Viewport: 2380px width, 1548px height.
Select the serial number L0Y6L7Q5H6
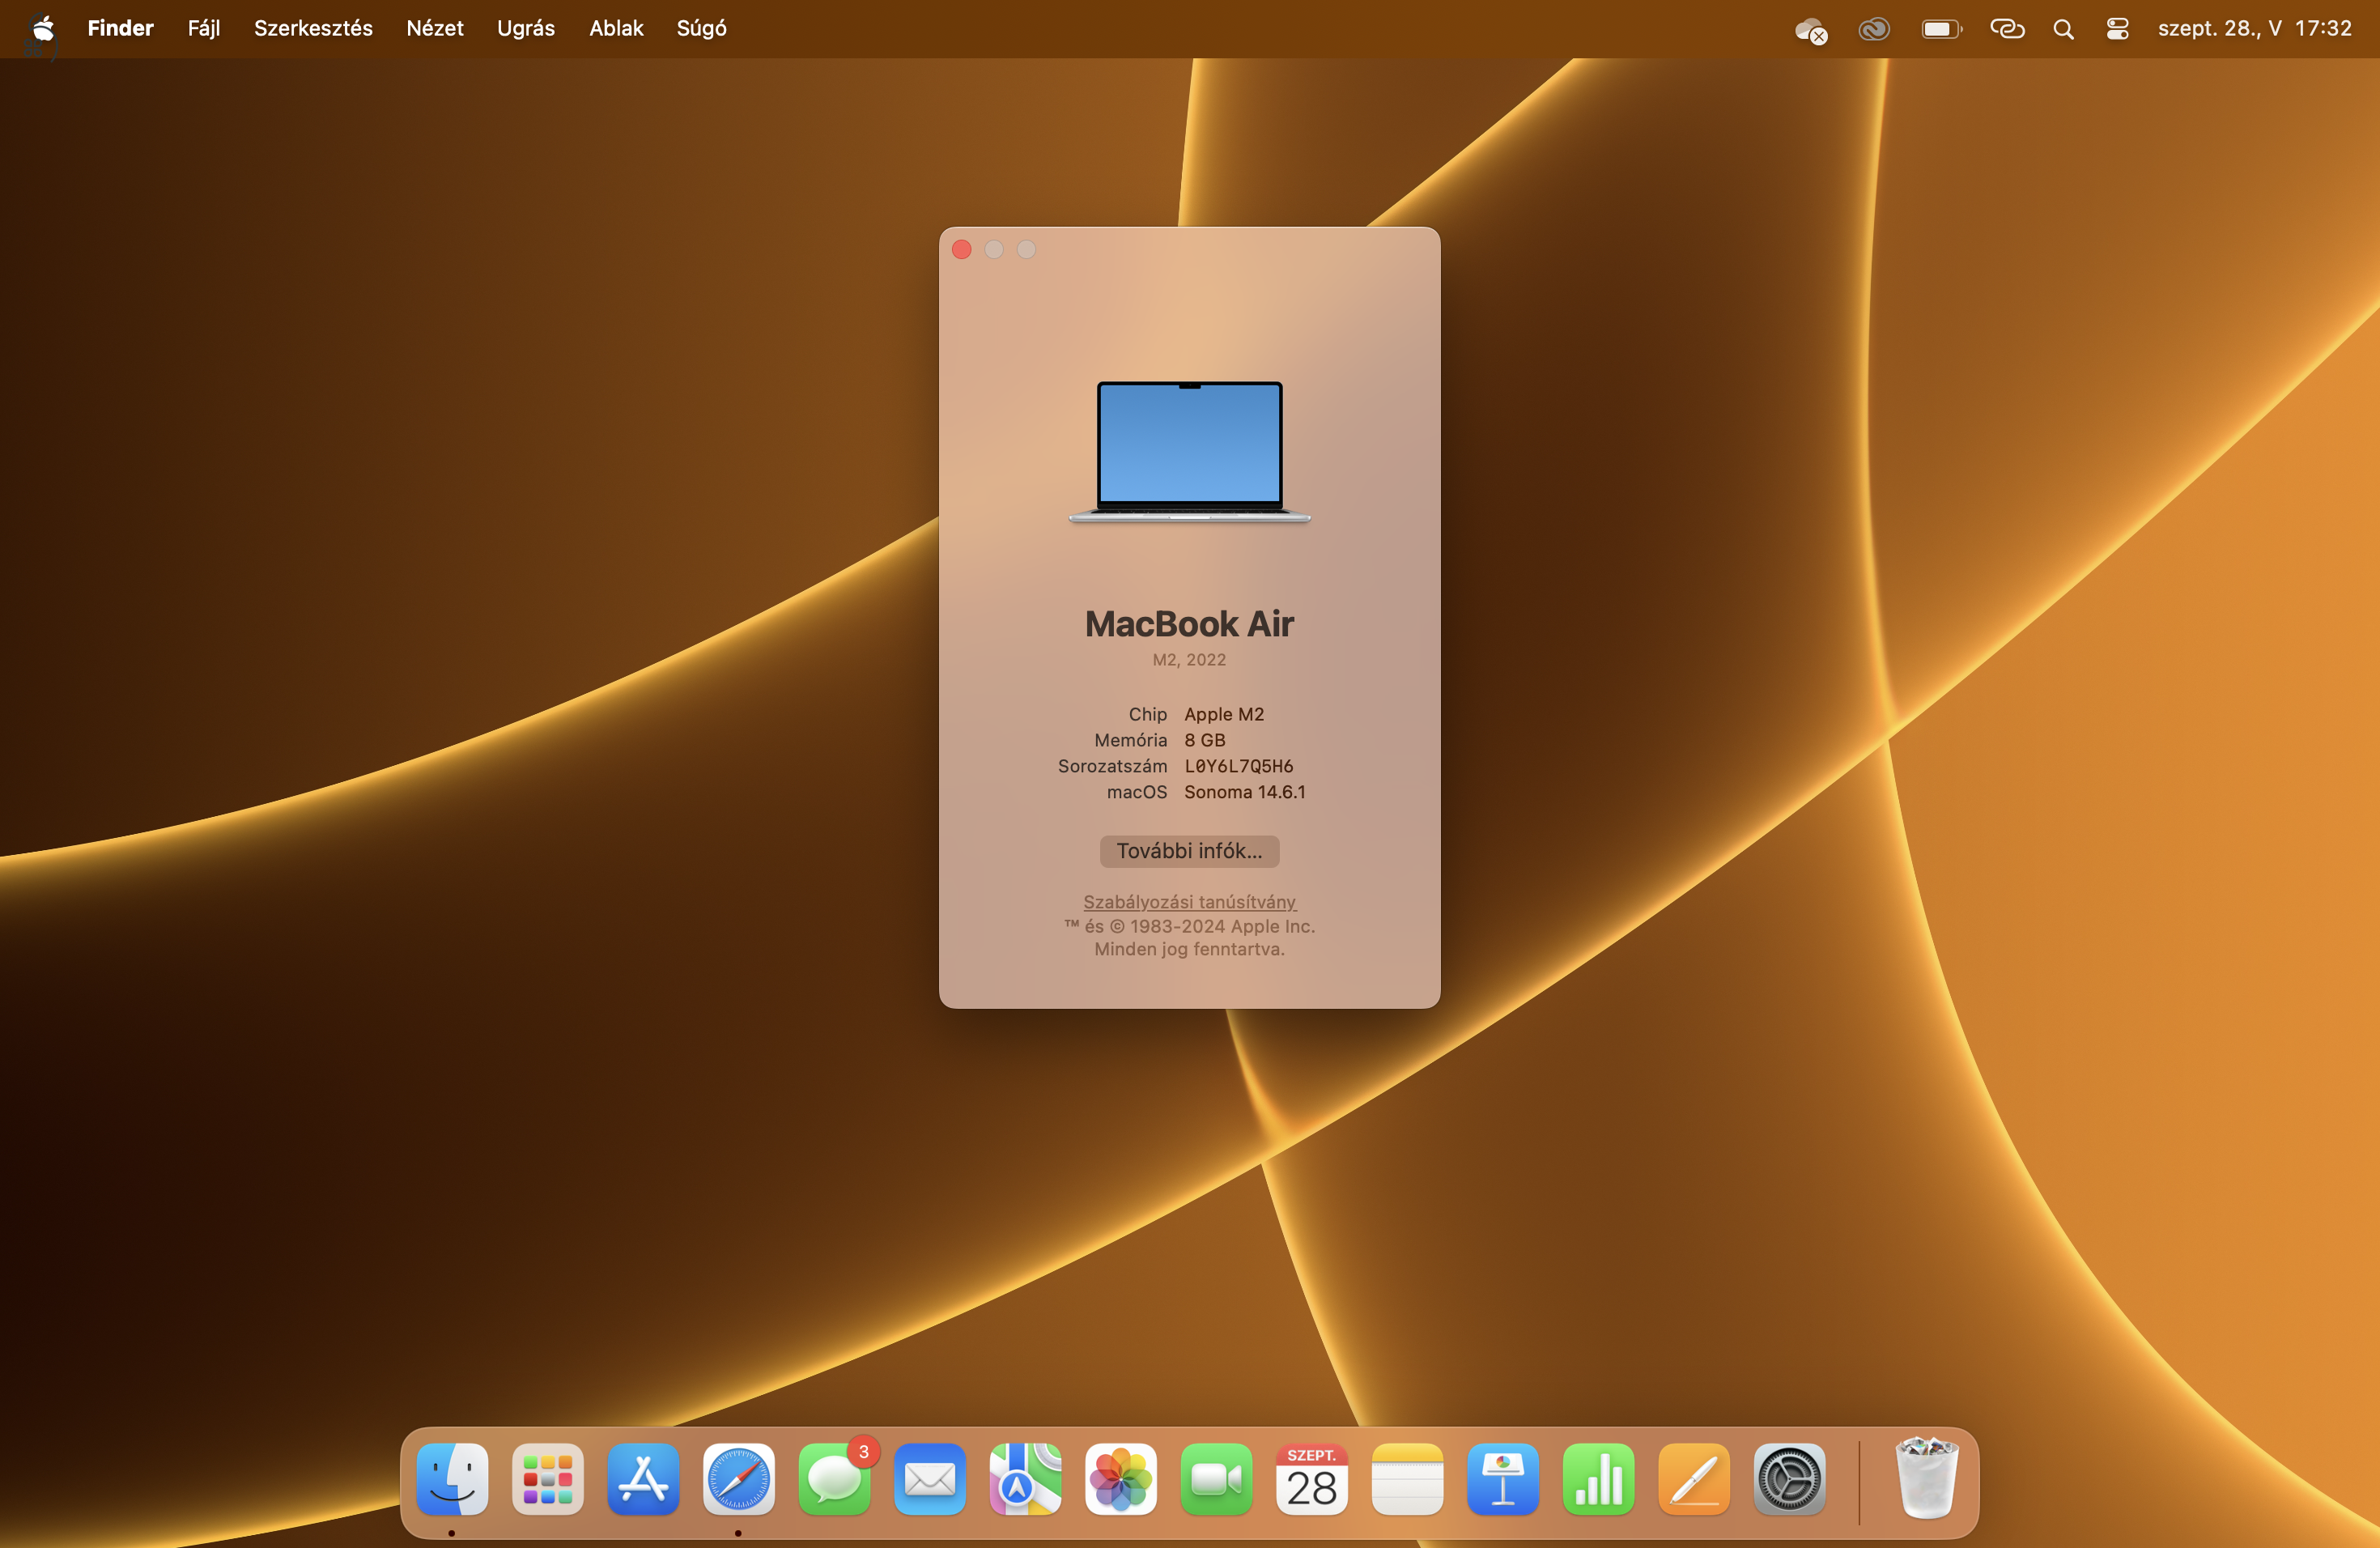tap(1238, 766)
